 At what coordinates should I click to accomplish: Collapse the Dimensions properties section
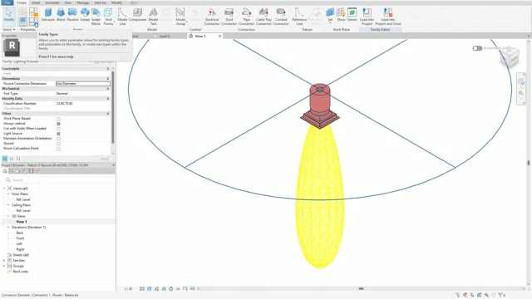108,79
